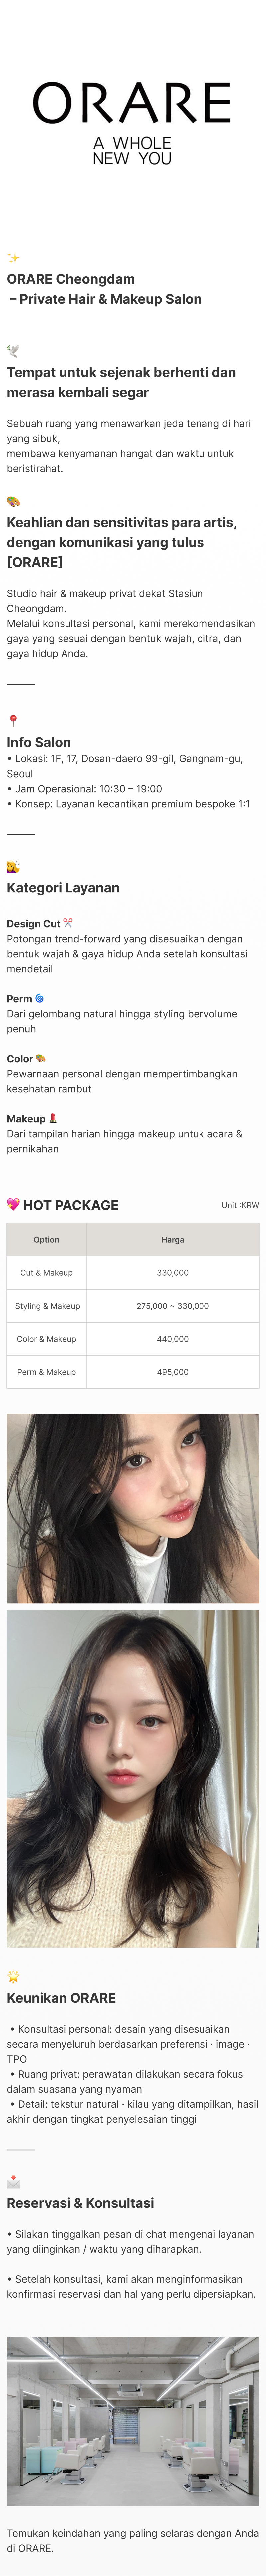Select the Option column header in the table
This screenshot has width=266, height=2576.
pos(46,1239)
